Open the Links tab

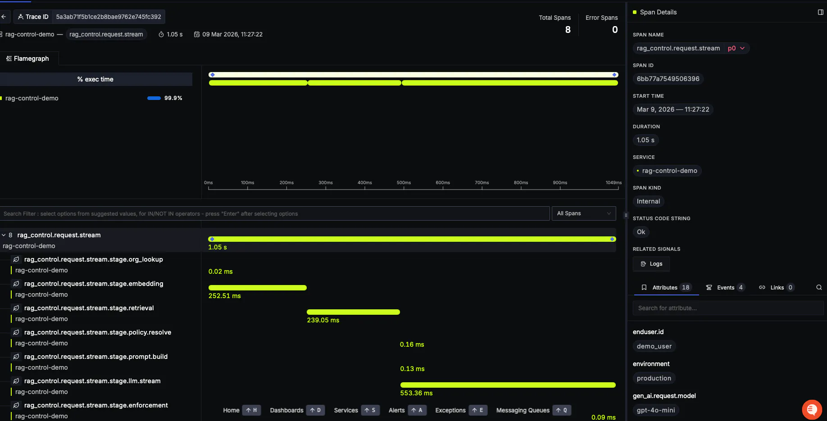(777, 287)
